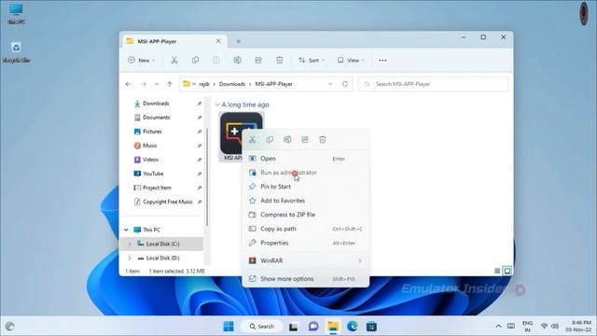Choose Copy as path

coord(305,229)
